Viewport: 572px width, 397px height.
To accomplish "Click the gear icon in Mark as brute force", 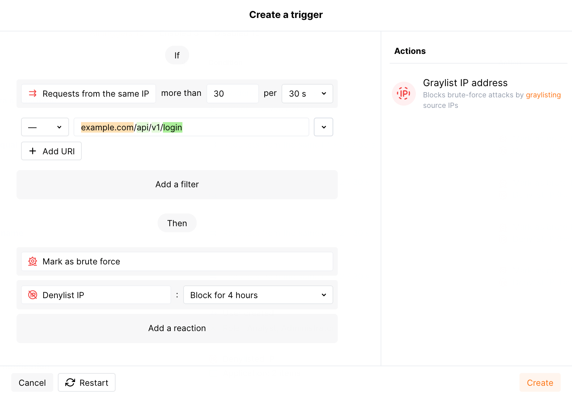I will click(33, 261).
